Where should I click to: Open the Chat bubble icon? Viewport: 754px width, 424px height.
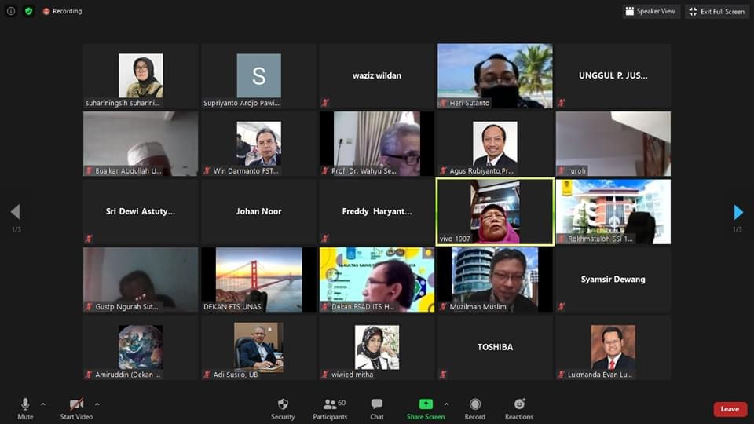click(376, 404)
